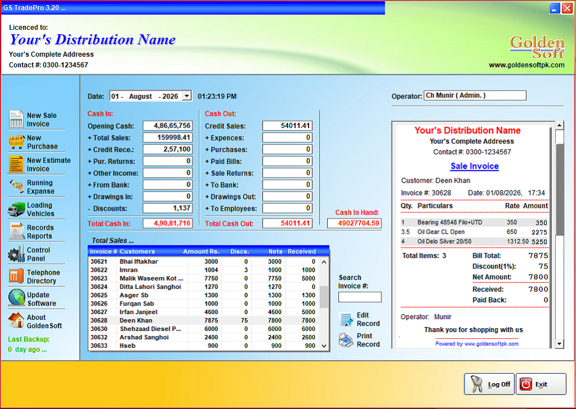Viewport: 576px width, 409px height.
Task: Open the About GoldenSoft house icon
Action: coord(16,321)
